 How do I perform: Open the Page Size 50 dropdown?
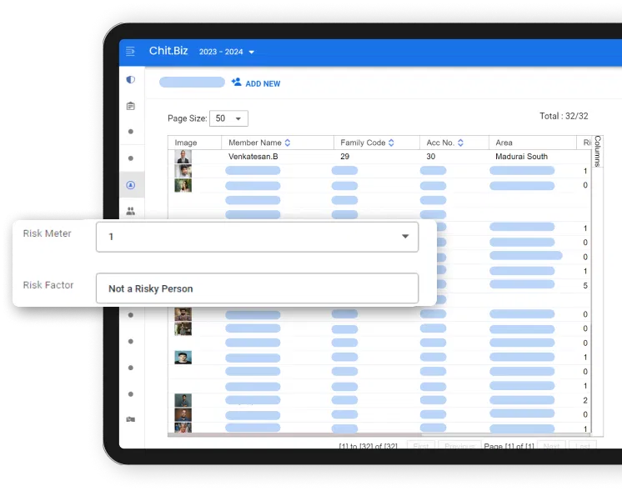click(x=228, y=118)
